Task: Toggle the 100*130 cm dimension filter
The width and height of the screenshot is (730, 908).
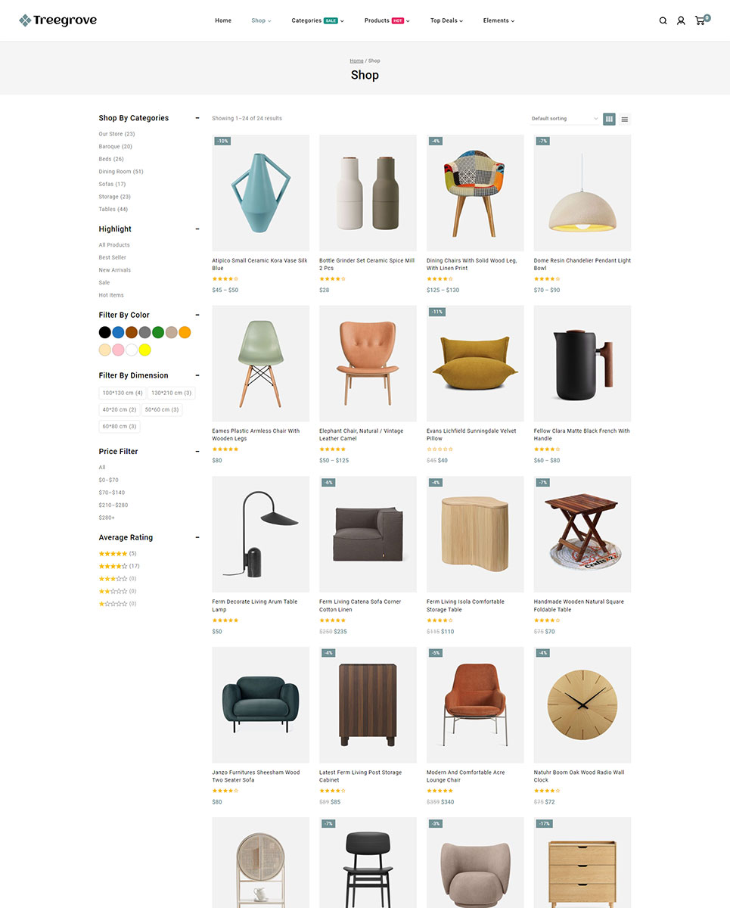Action: pyautogui.click(x=123, y=393)
